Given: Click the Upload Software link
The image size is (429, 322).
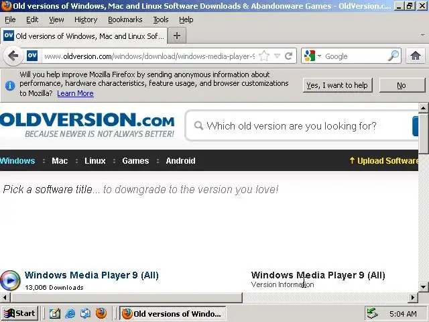Looking at the screenshot, I should point(383,161).
